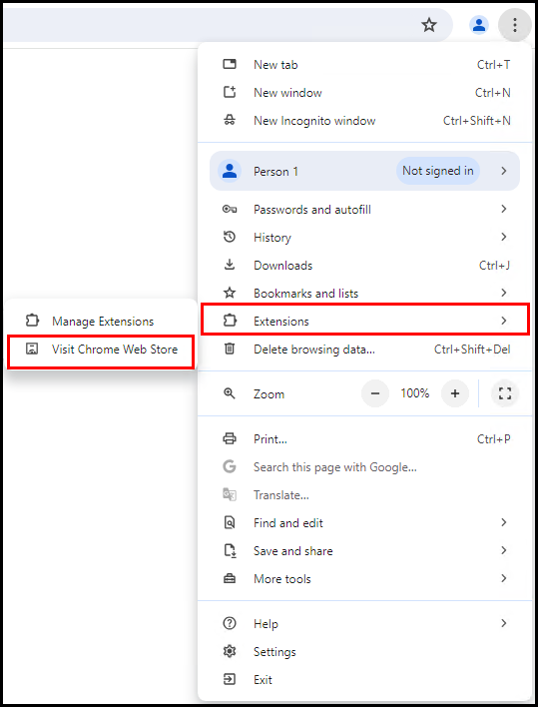
Task: Click the Print... label
Action: pyautogui.click(x=270, y=439)
